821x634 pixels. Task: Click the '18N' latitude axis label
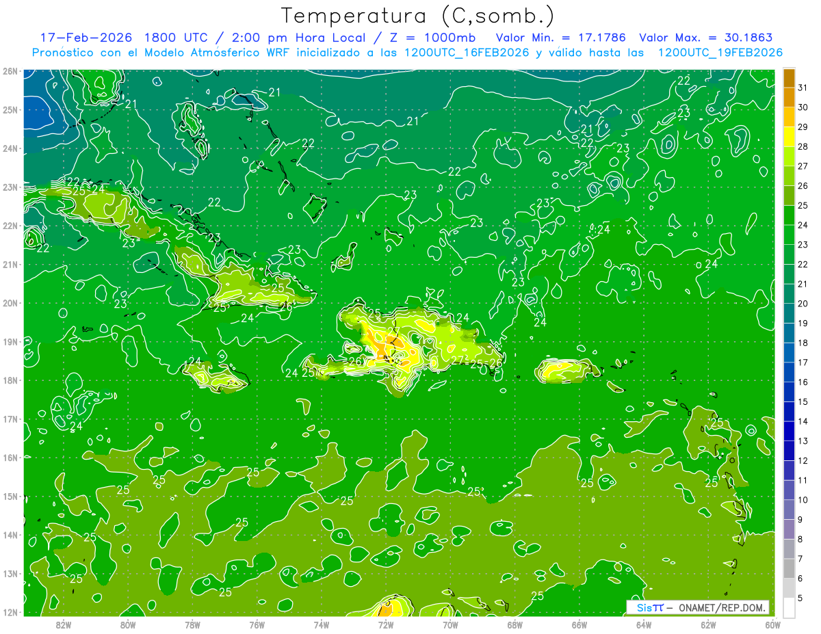10,380
